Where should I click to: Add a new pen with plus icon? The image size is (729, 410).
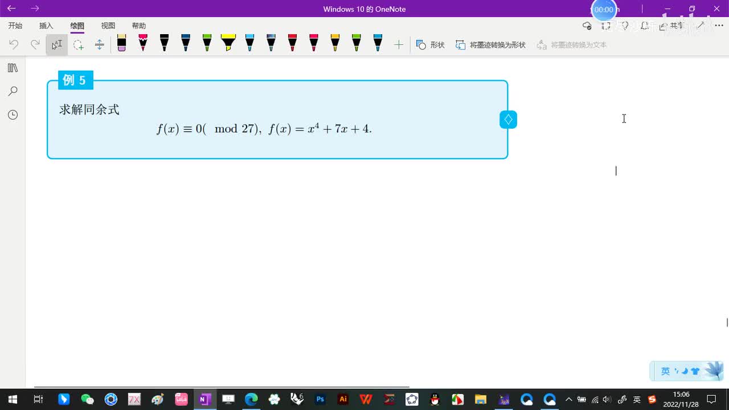click(x=399, y=44)
